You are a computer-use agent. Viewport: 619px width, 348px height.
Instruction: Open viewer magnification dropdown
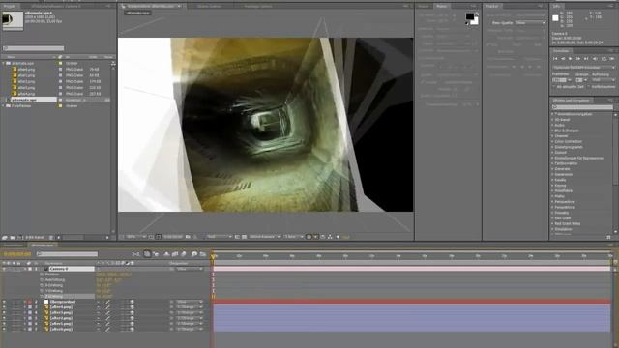[x=134, y=237]
